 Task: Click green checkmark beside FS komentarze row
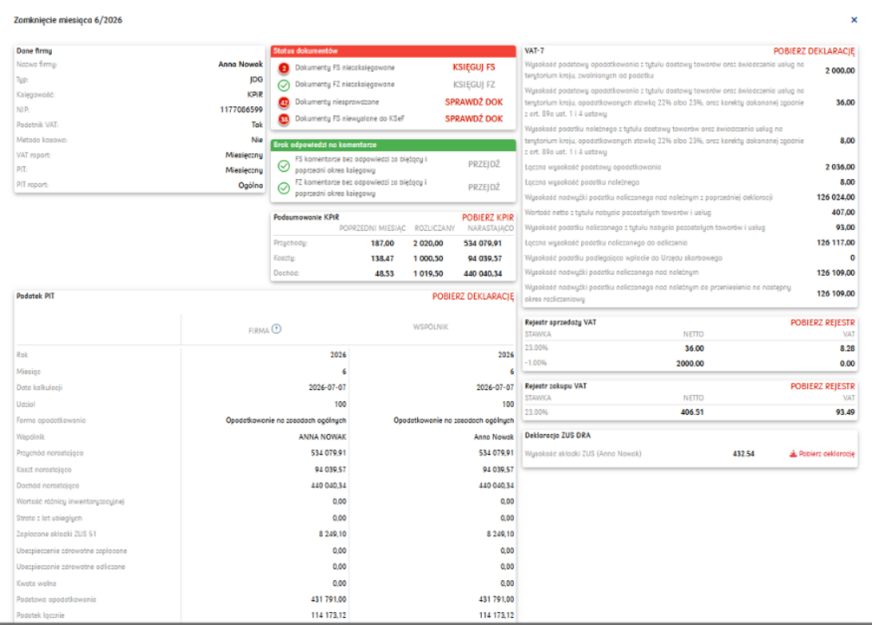(x=284, y=165)
